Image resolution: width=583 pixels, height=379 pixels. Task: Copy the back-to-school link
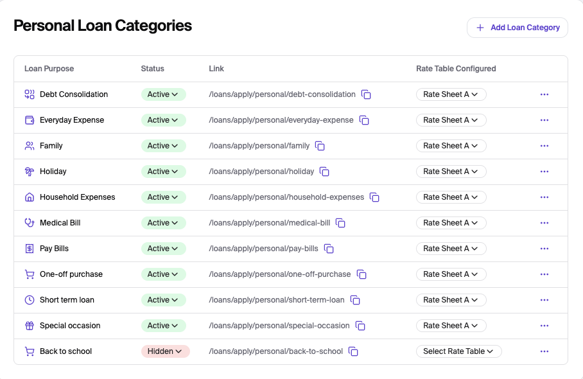pyautogui.click(x=353, y=351)
